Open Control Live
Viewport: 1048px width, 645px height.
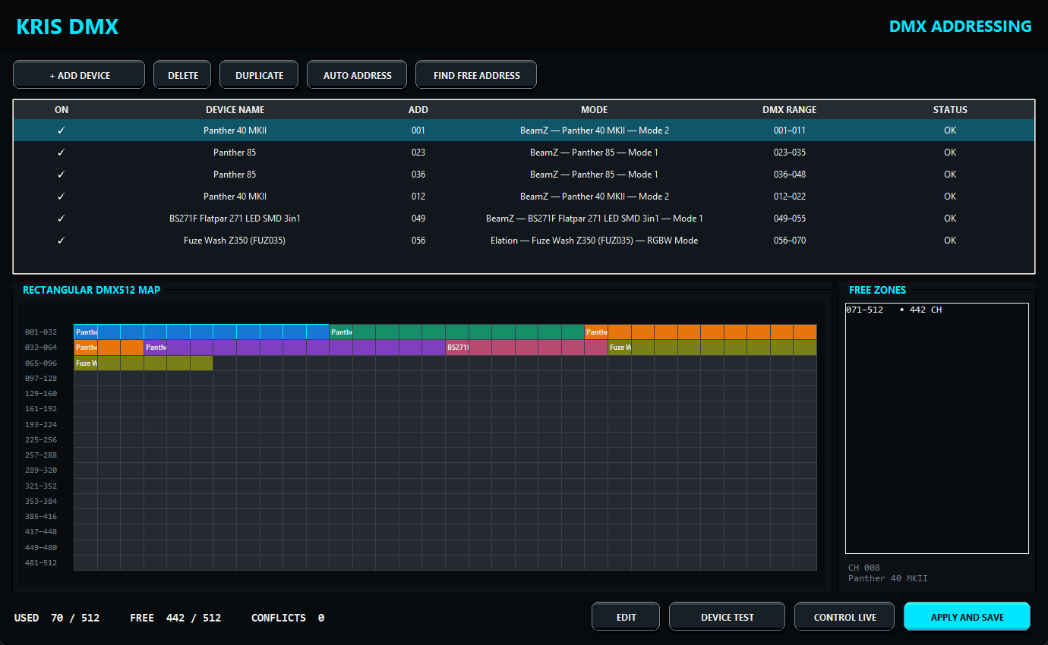pos(844,617)
